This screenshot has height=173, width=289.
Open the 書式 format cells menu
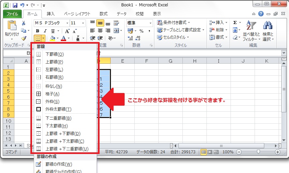tap(218, 37)
